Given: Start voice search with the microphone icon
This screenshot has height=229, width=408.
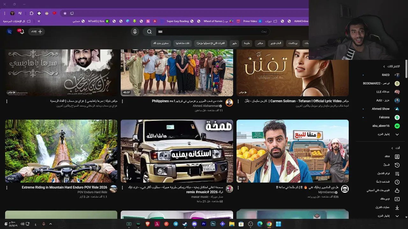Looking at the screenshot, I should tap(135, 31).
